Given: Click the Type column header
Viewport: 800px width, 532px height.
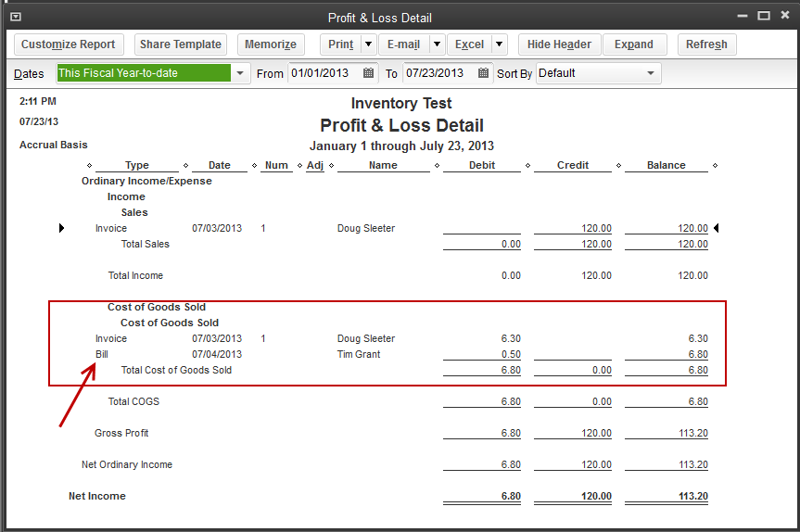Looking at the screenshot, I should click(137, 165).
